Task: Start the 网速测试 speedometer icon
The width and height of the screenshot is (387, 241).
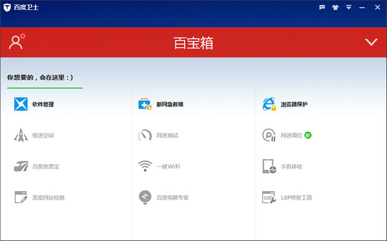Action: coord(145,135)
